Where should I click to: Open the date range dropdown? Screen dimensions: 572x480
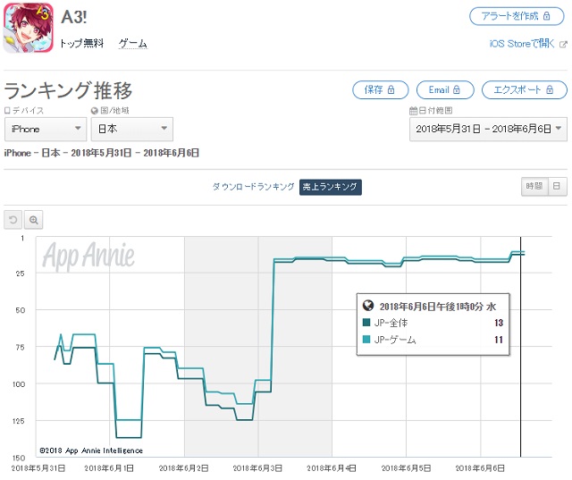pos(488,129)
